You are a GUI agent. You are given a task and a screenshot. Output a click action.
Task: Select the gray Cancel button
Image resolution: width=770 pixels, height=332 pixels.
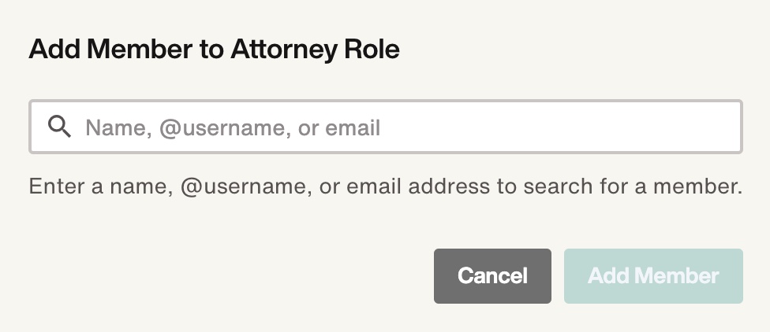click(492, 276)
